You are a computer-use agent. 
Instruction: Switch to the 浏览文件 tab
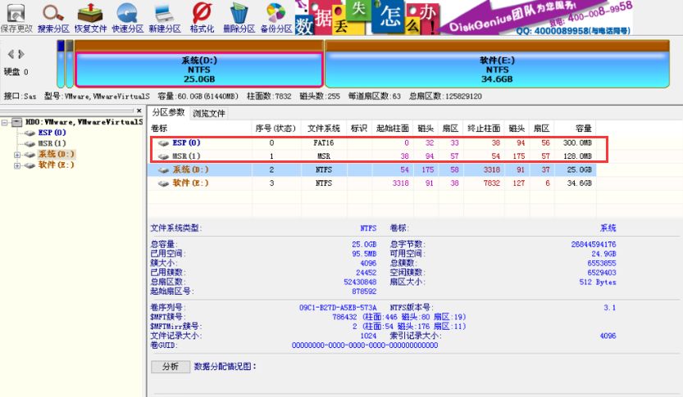coord(209,114)
